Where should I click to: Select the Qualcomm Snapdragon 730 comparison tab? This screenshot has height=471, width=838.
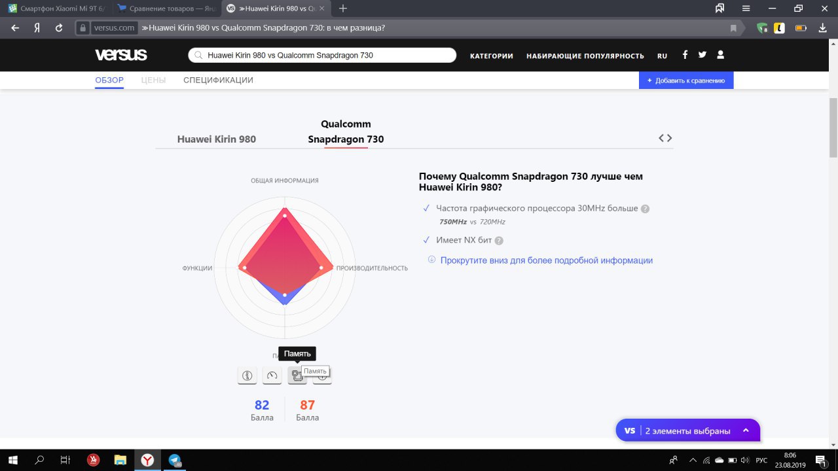coord(346,131)
